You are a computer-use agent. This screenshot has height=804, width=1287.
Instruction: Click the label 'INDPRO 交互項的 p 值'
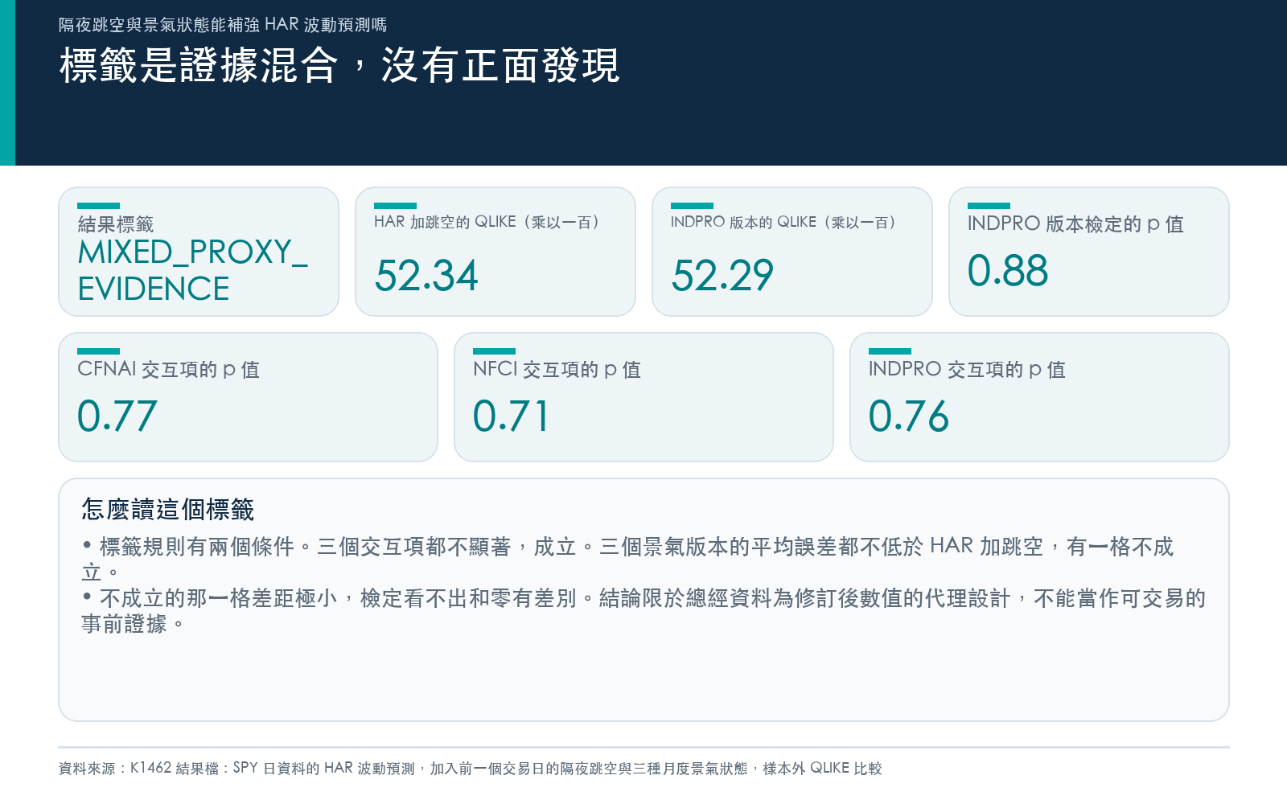[967, 370]
